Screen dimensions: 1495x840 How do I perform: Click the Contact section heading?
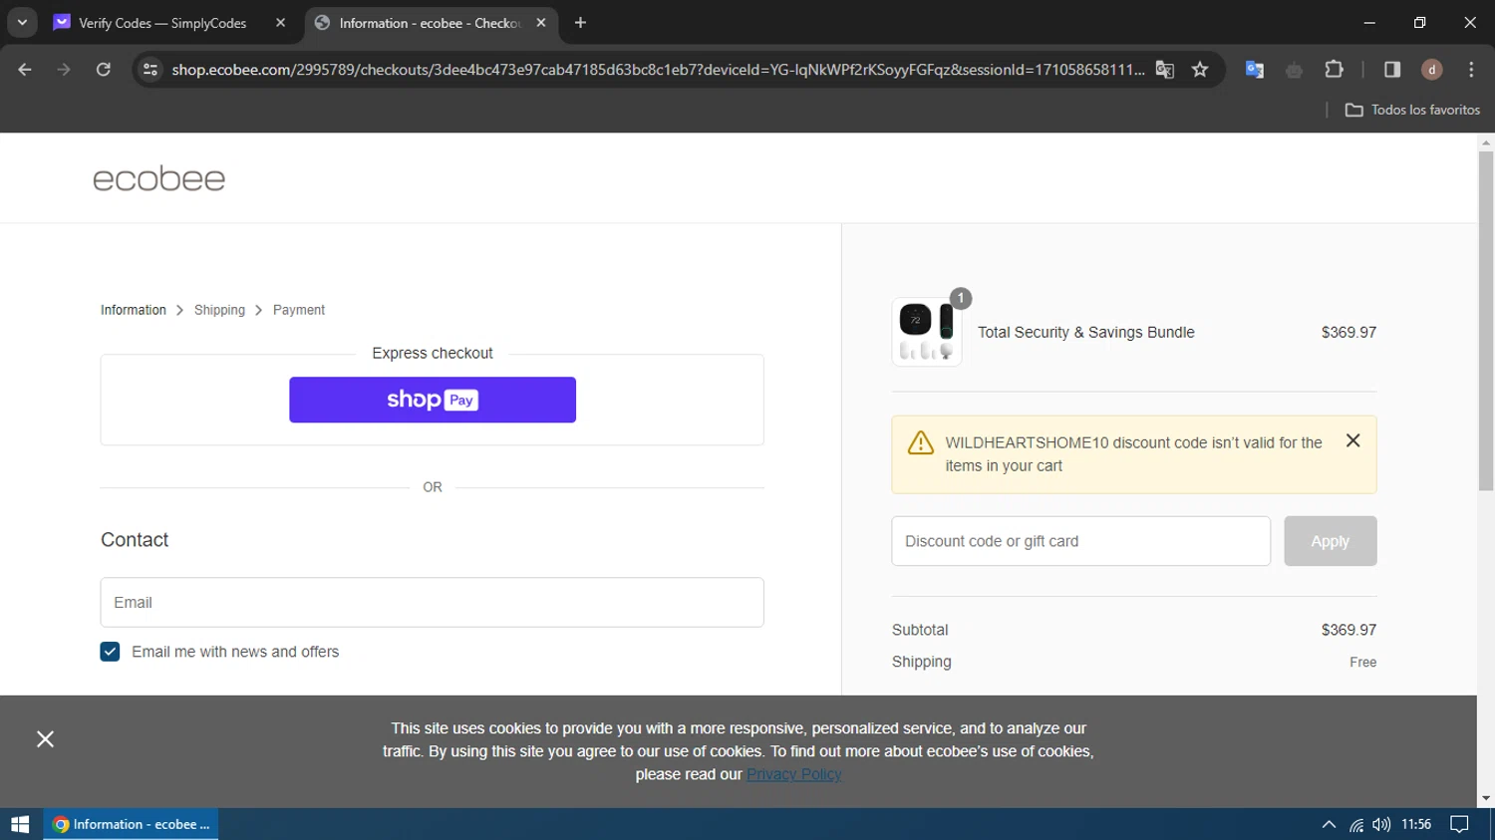(135, 539)
